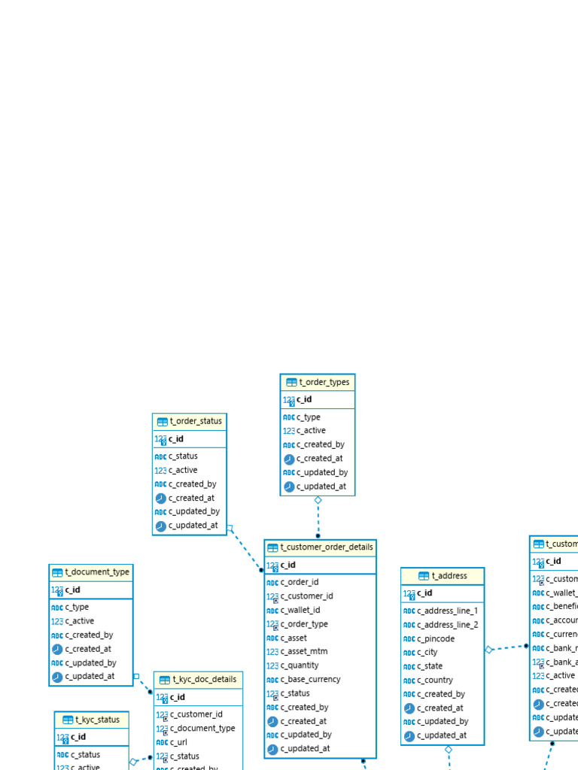578x770 pixels.
Task: Click the table icon of t_document_type
Action: point(57,572)
